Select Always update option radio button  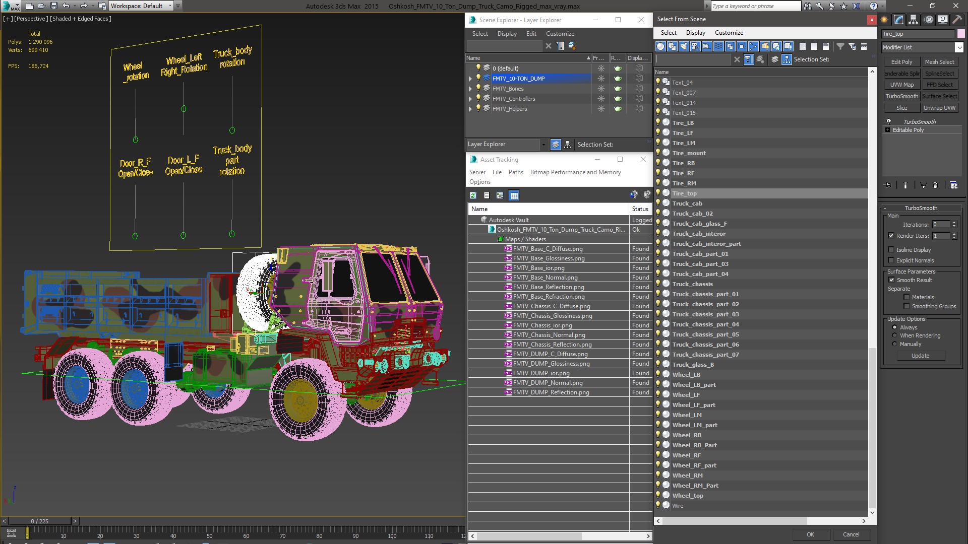[x=895, y=327]
